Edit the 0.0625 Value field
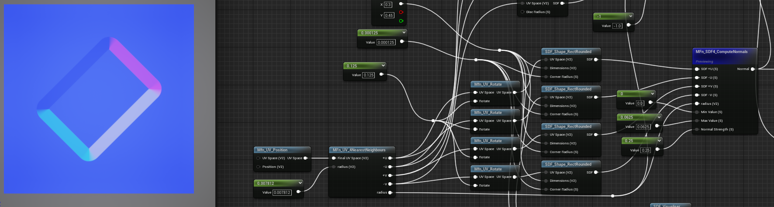Image resolution: width=774 pixels, height=207 pixels. (643, 127)
